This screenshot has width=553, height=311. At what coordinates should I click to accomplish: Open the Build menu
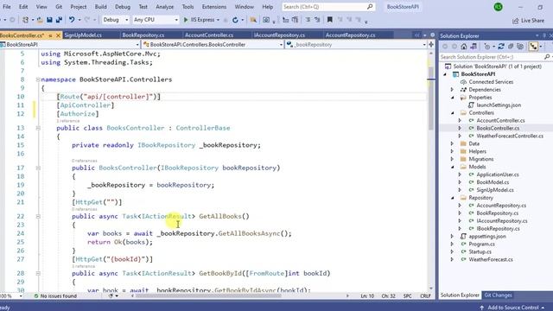point(100,7)
